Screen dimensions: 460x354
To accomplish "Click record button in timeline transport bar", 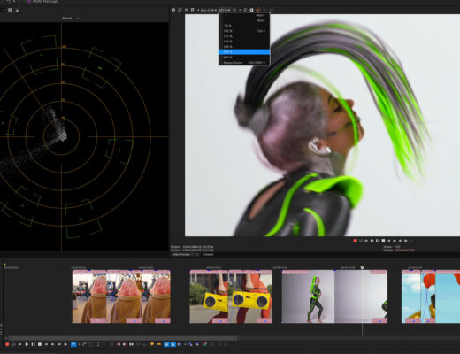I will (x=7, y=344).
